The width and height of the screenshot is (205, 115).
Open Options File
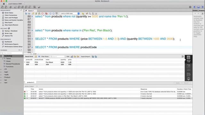[9, 36]
